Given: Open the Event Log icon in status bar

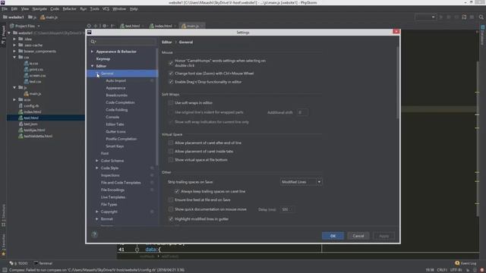Looking at the screenshot, I should coord(457,263).
